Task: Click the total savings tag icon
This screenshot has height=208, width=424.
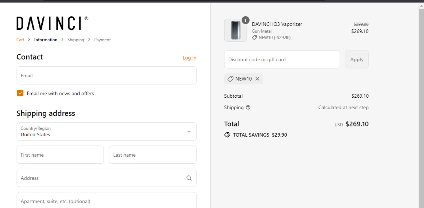Action: pyautogui.click(x=227, y=135)
